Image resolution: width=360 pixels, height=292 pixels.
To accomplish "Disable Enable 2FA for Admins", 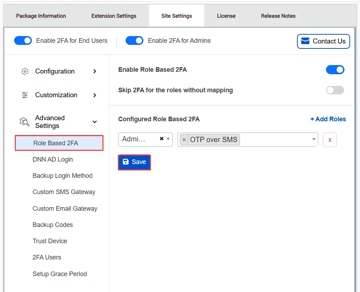I will (x=134, y=40).
